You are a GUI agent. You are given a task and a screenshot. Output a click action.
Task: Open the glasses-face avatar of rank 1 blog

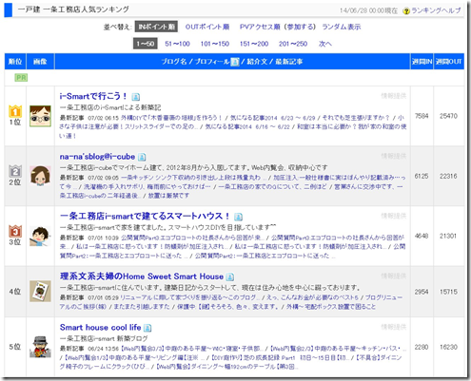(40, 116)
